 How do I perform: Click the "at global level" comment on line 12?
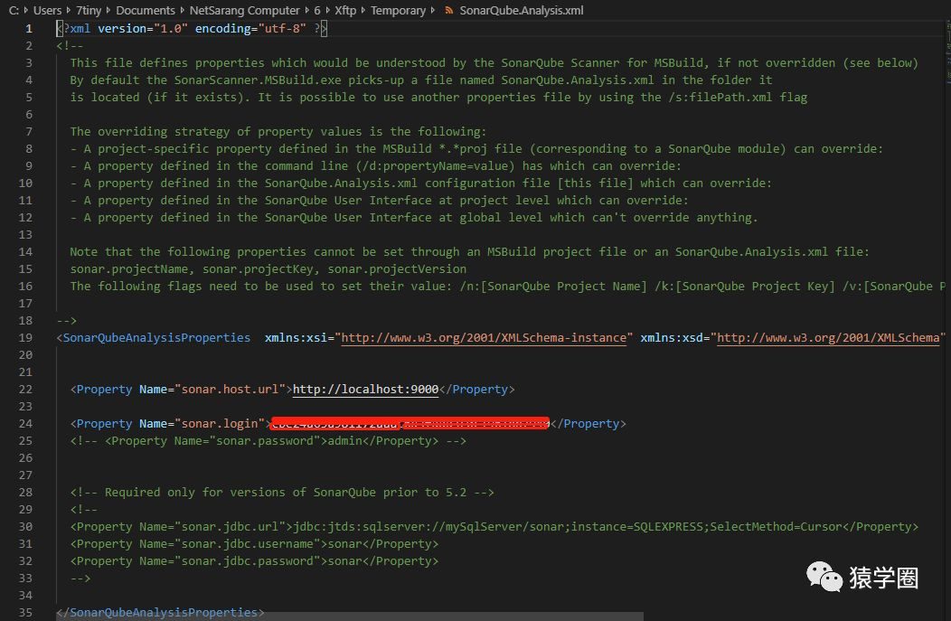pyautogui.click(x=491, y=218)
